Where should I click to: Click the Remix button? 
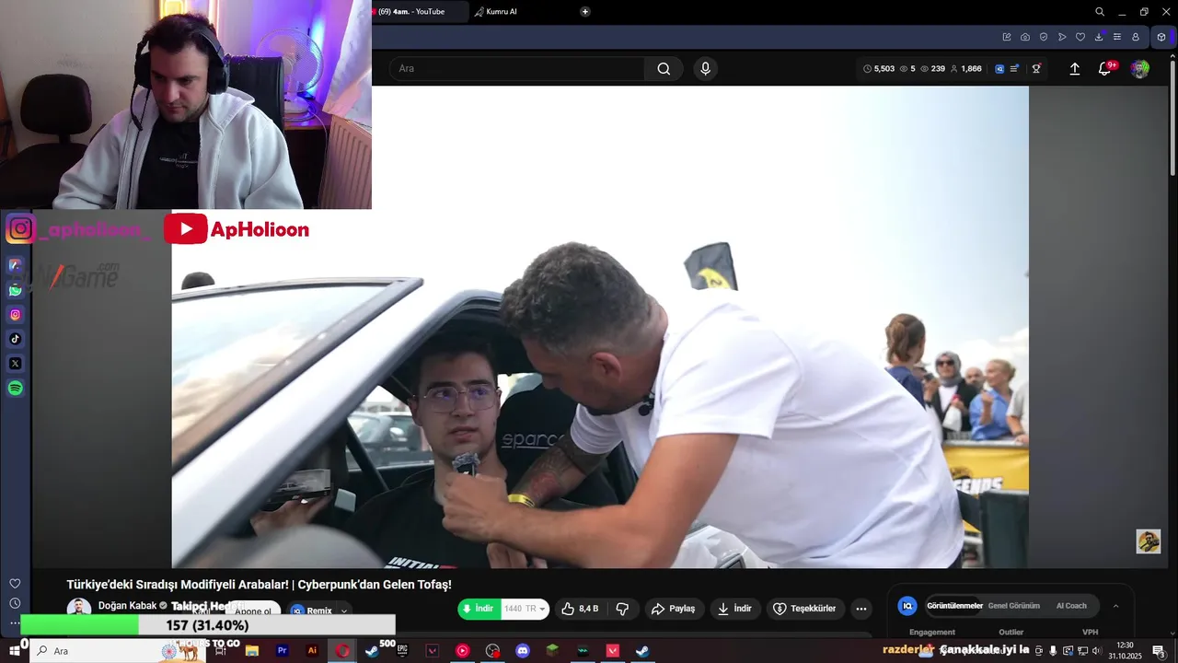pos(312,611)
